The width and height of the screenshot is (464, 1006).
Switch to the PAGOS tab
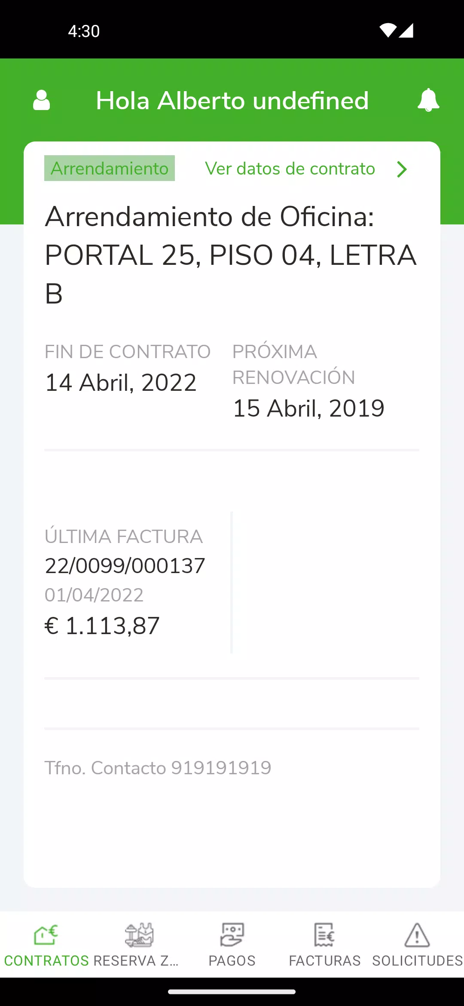pos(232,960)
